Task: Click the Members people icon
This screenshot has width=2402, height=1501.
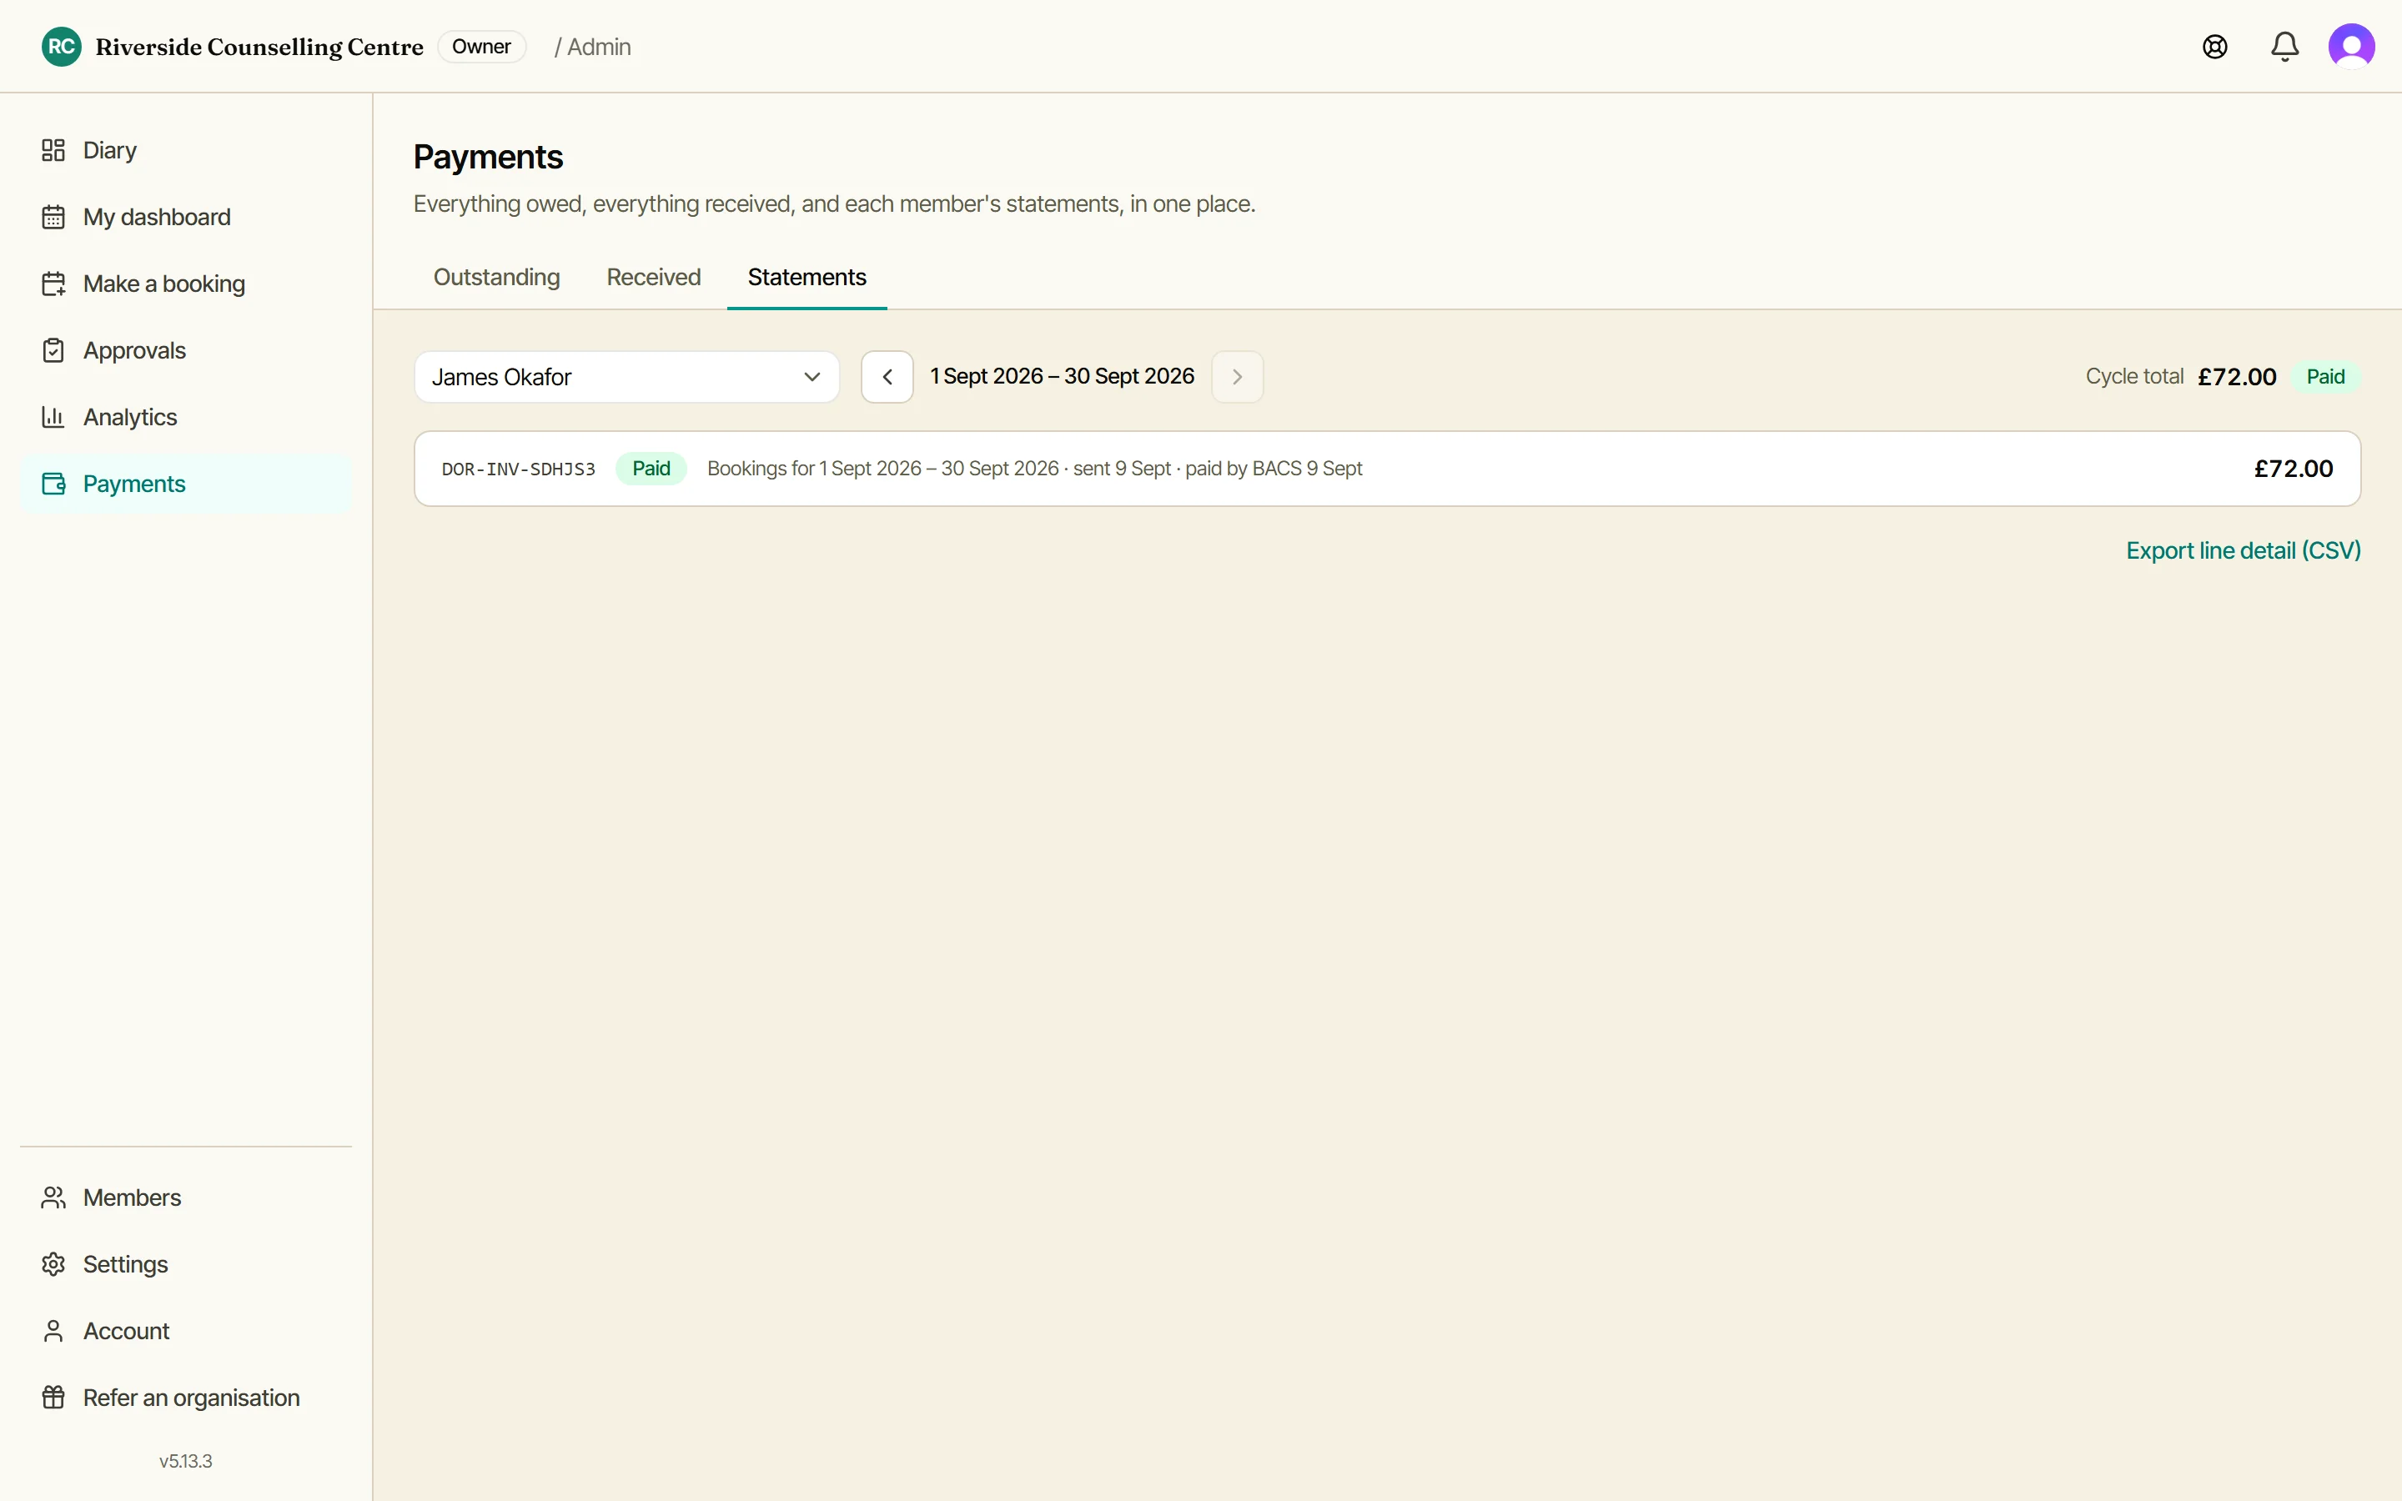Action: point(53,1197)
